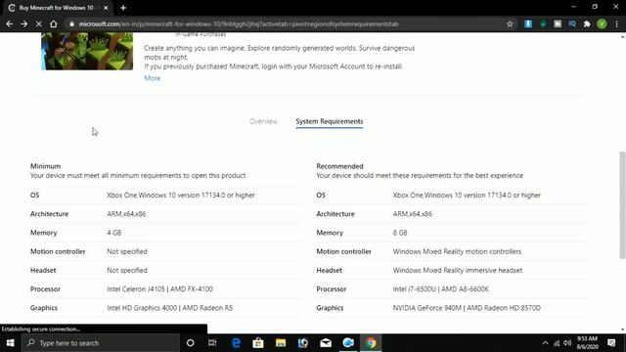This screenshot has width=626, height=352.
Task: Open the Extensions puzzle menu
Action: point(587,23)
